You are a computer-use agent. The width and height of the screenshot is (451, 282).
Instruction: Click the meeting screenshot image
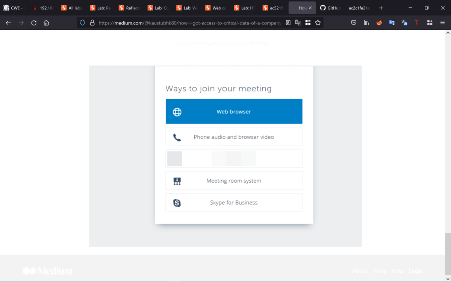(x=225, y=156)
